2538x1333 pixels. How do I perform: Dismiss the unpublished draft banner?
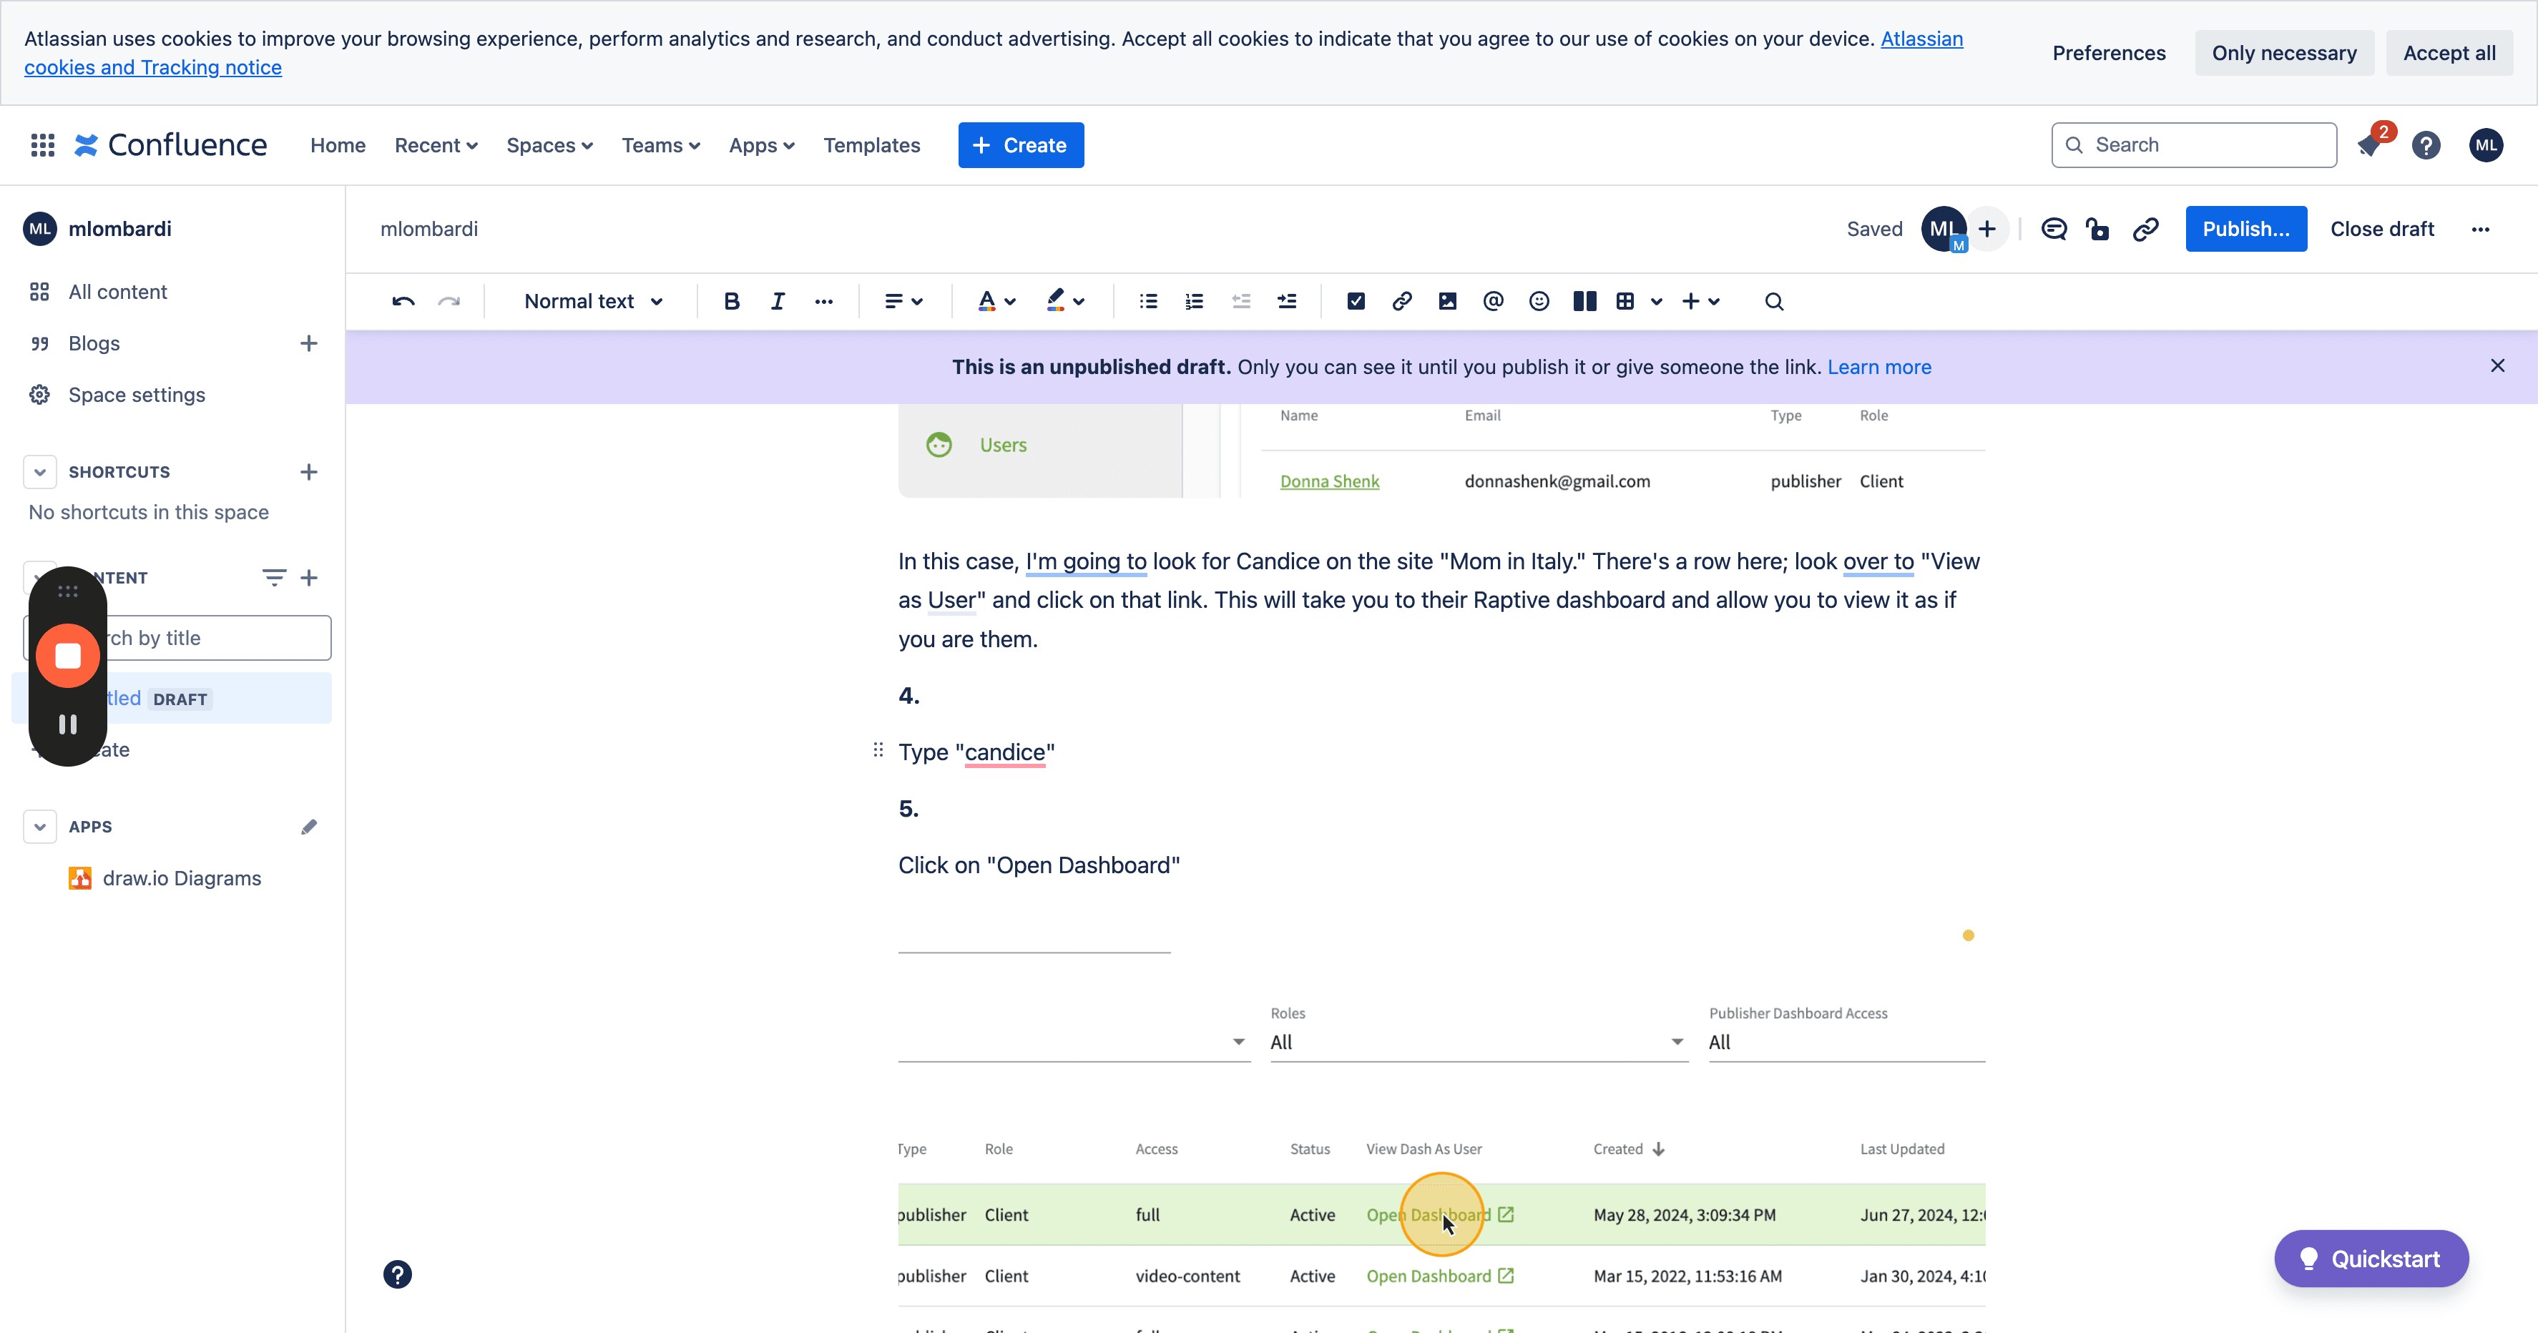(x=2498, y=365)
